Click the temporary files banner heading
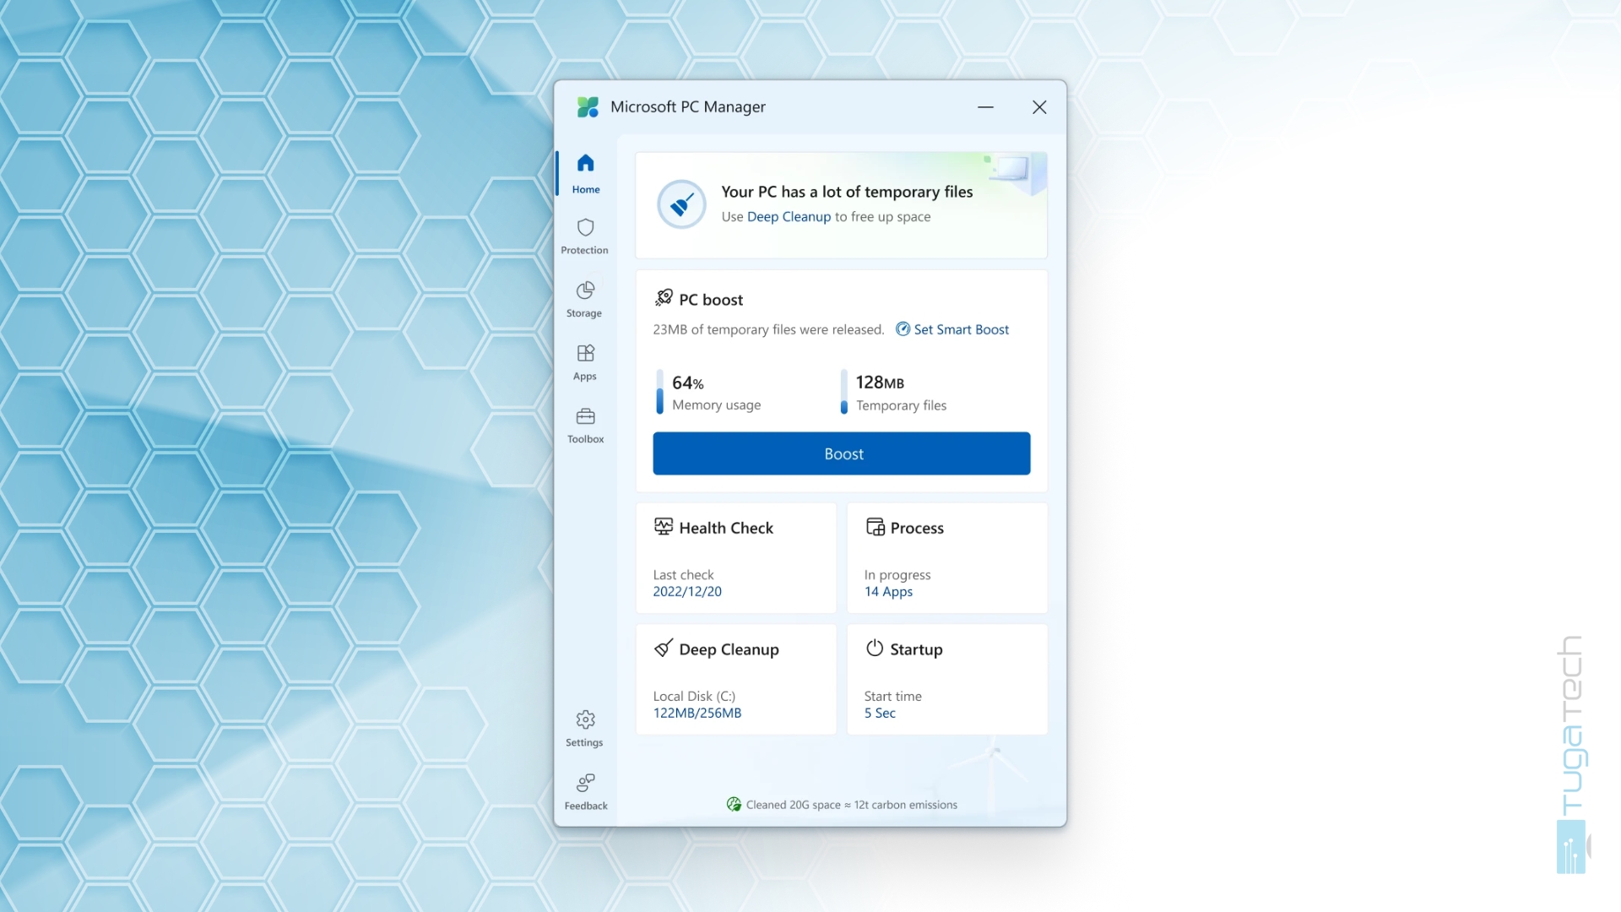 847,192
